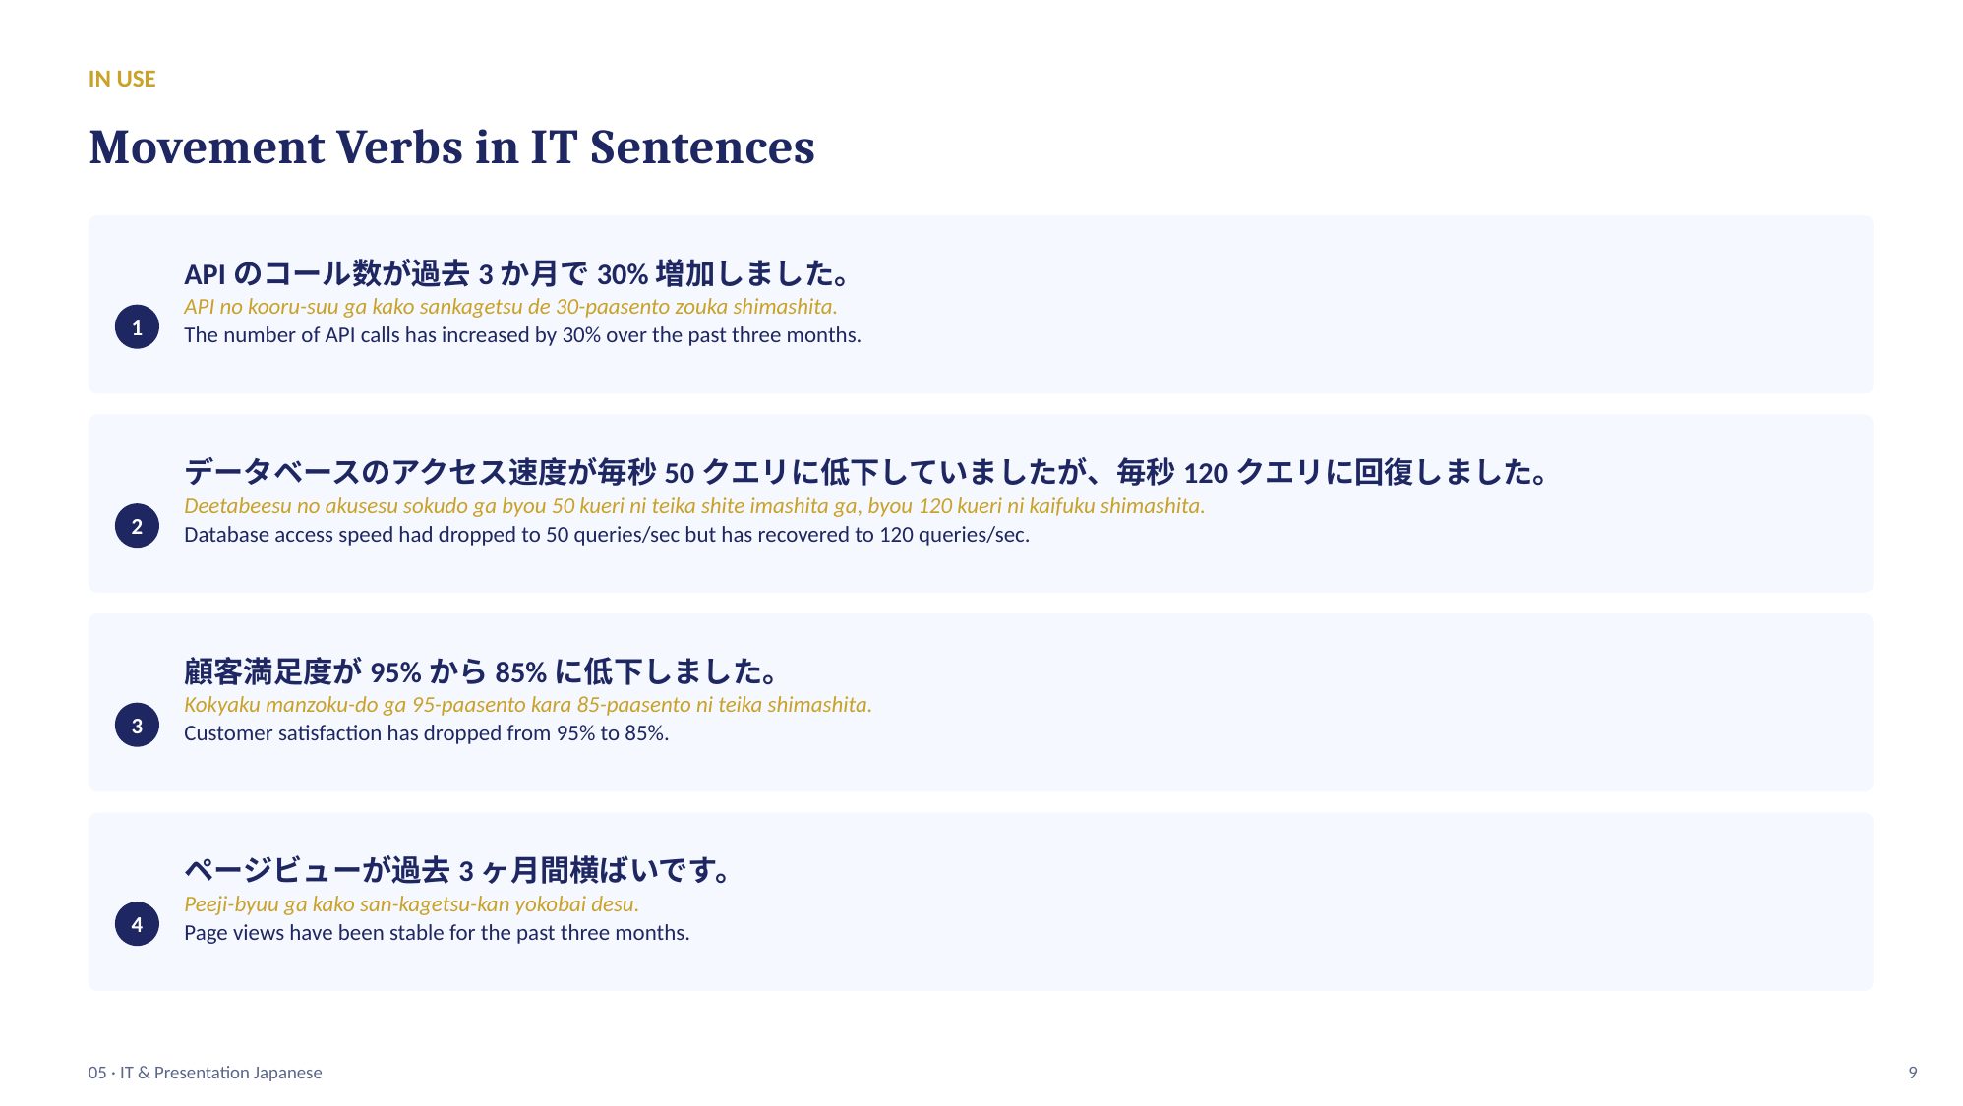Screen dimensions: 1963x1106
Task: Click 'Page views have been stable' translation
Action: [437, 933]
